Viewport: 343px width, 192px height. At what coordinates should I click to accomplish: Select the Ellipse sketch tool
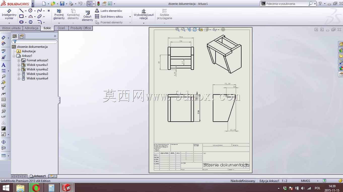coord(40,16)
